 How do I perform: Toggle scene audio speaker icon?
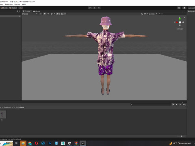coord(48,14)
